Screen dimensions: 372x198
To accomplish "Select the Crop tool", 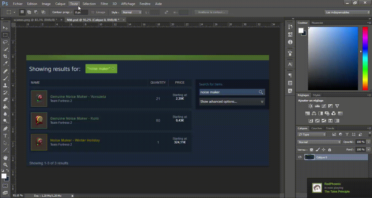I will [5, 57].
